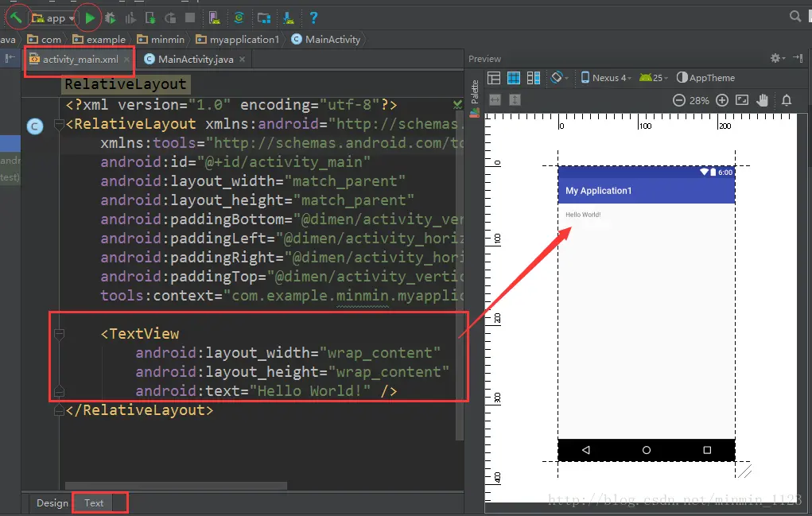Open the screen orientation dropdown

[x=559, y=78]
